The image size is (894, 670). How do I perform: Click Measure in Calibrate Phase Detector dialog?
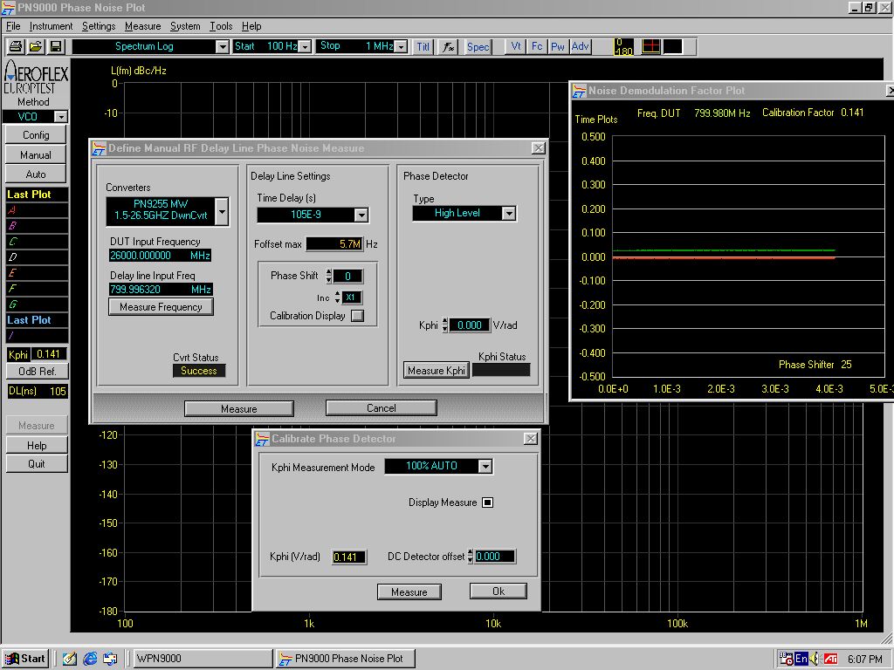pos(409,592)
